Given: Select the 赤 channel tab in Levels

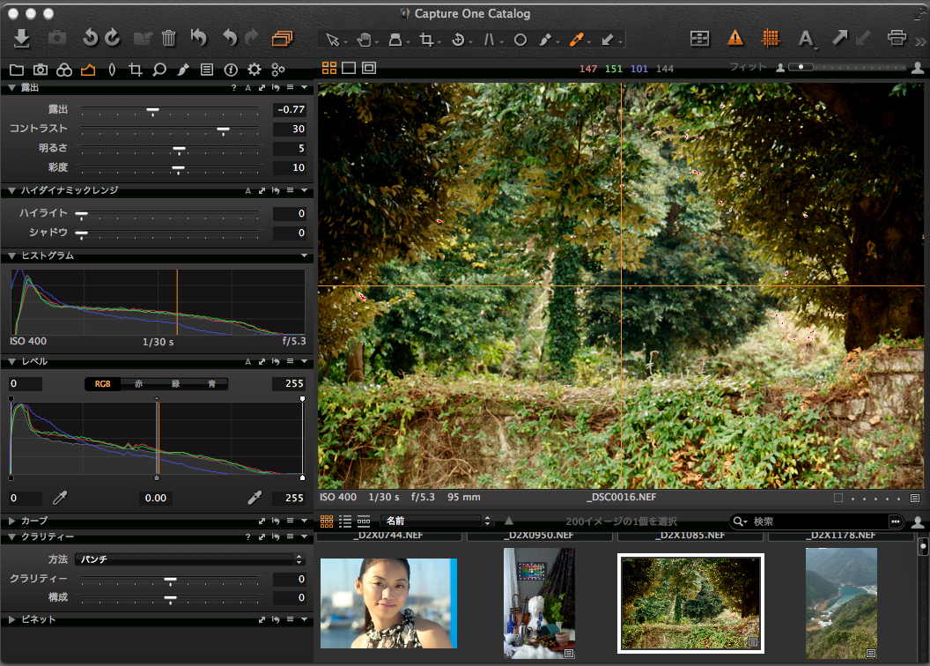Looking at the screenshot, I should (x=138, y=384).
